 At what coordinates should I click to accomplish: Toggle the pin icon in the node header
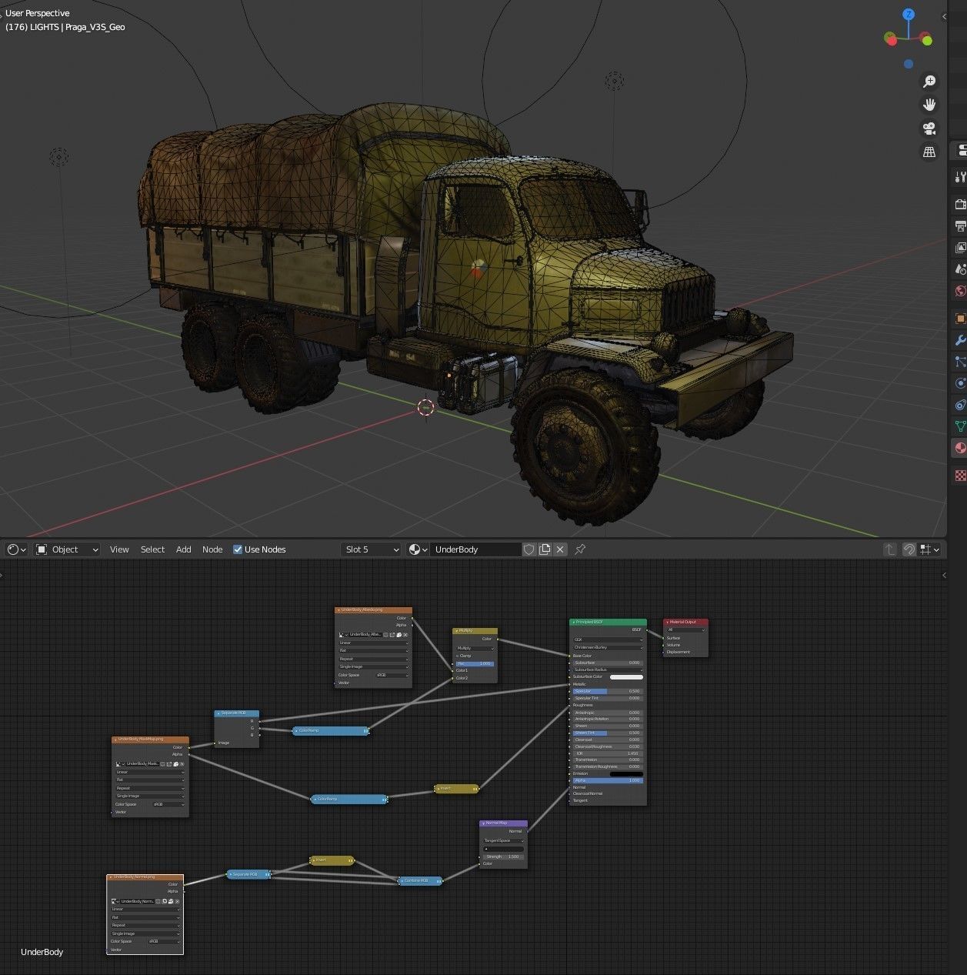pos(580,549)
